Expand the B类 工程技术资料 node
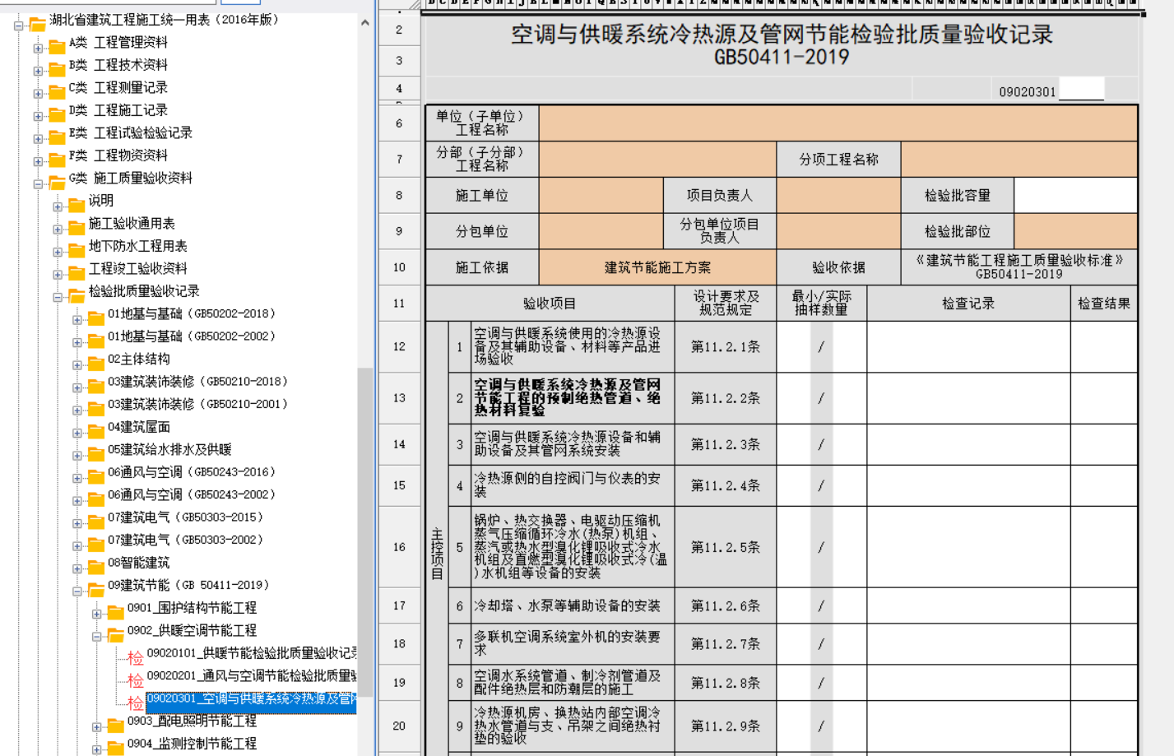 click(38, 72)
